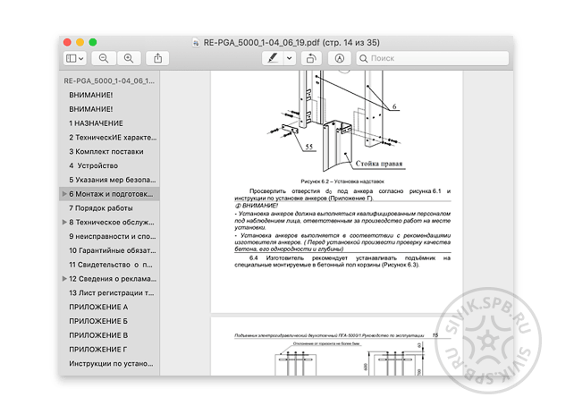The height and width of the screenshot is (414, 574).
Task: Open outline entry '3 Комплект поставки'
Action: (x=106, y=151)
